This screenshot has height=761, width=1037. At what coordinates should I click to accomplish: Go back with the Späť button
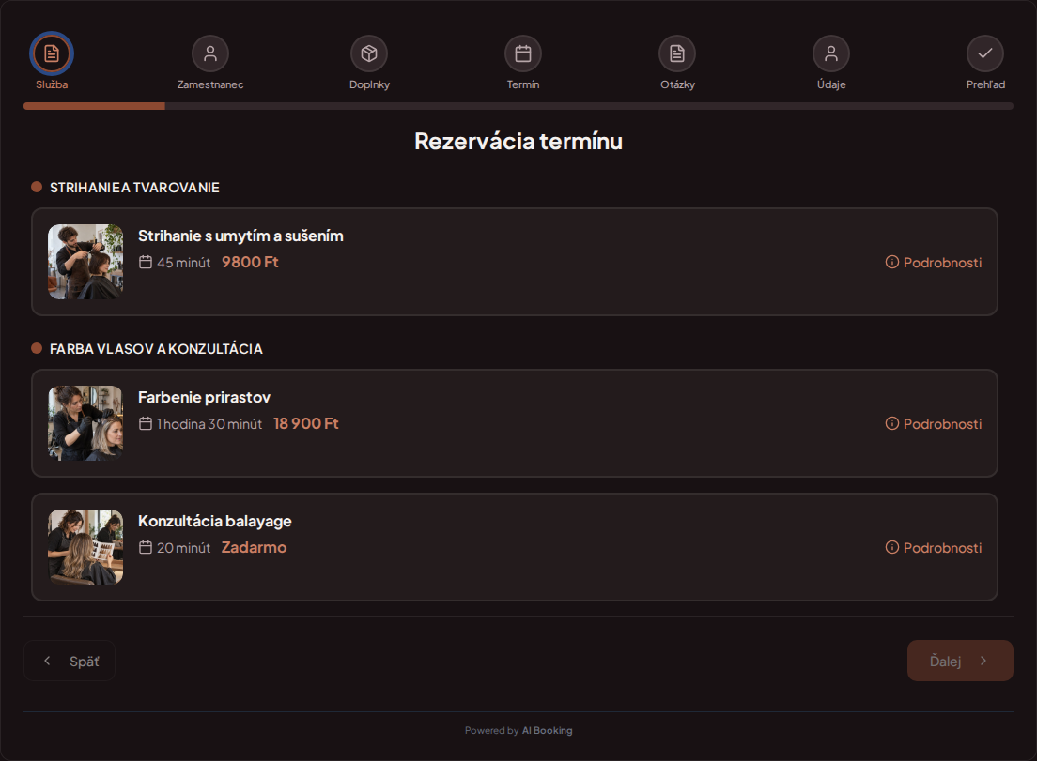70,661
